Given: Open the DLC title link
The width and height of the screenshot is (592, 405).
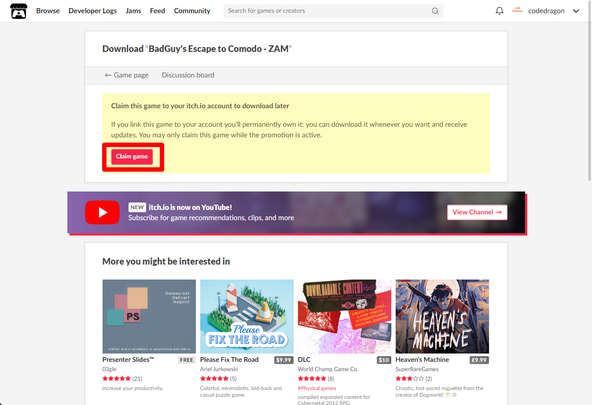Looking at the screenshot, I should click(304, 360).
